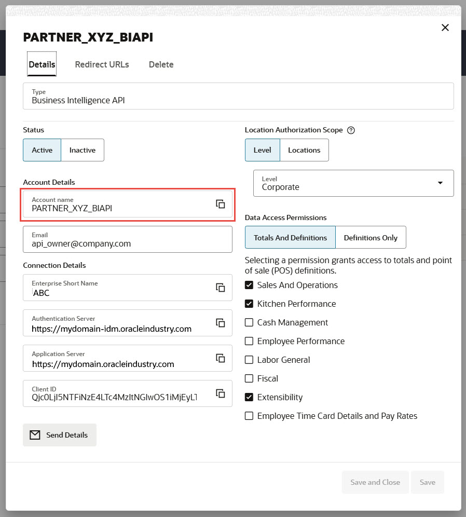Uncheck Kitchen Performance permission
Screen dimensions: 466x517
249,304
